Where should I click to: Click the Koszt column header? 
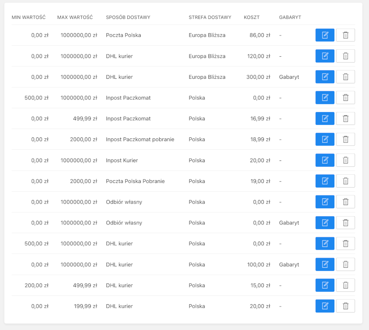[252, 18]
